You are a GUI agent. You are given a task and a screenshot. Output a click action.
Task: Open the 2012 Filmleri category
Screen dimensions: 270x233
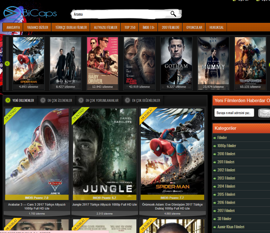point(226,170)
